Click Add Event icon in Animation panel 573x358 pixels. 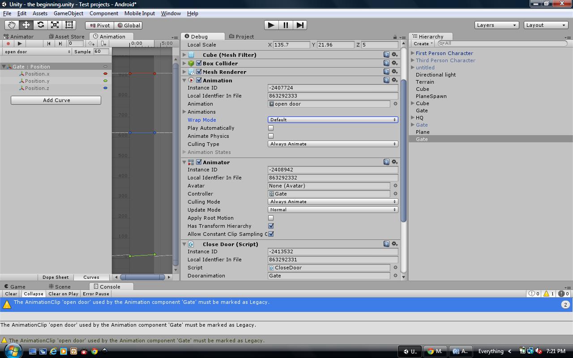103,43
